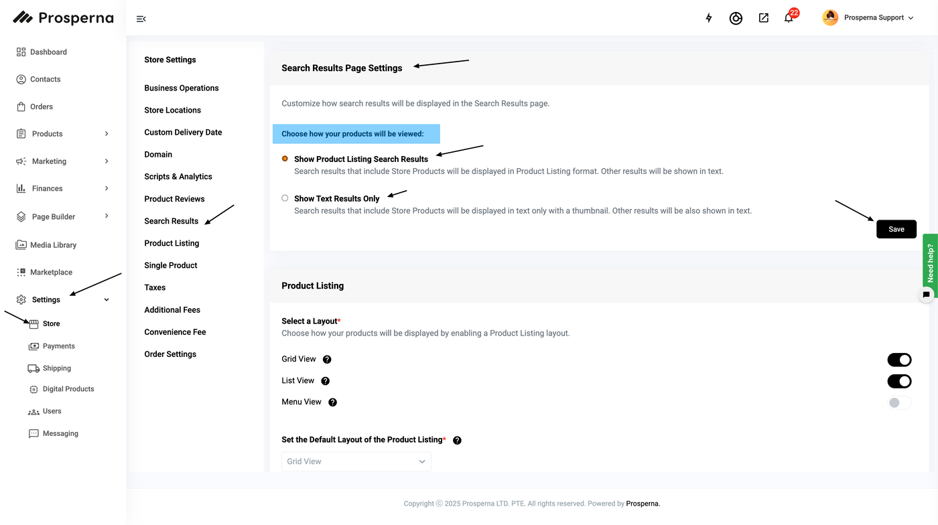This screenshot has width=938, height=525.
Task: Follow the Prosperna link in the footer
Action: [643, 504]
